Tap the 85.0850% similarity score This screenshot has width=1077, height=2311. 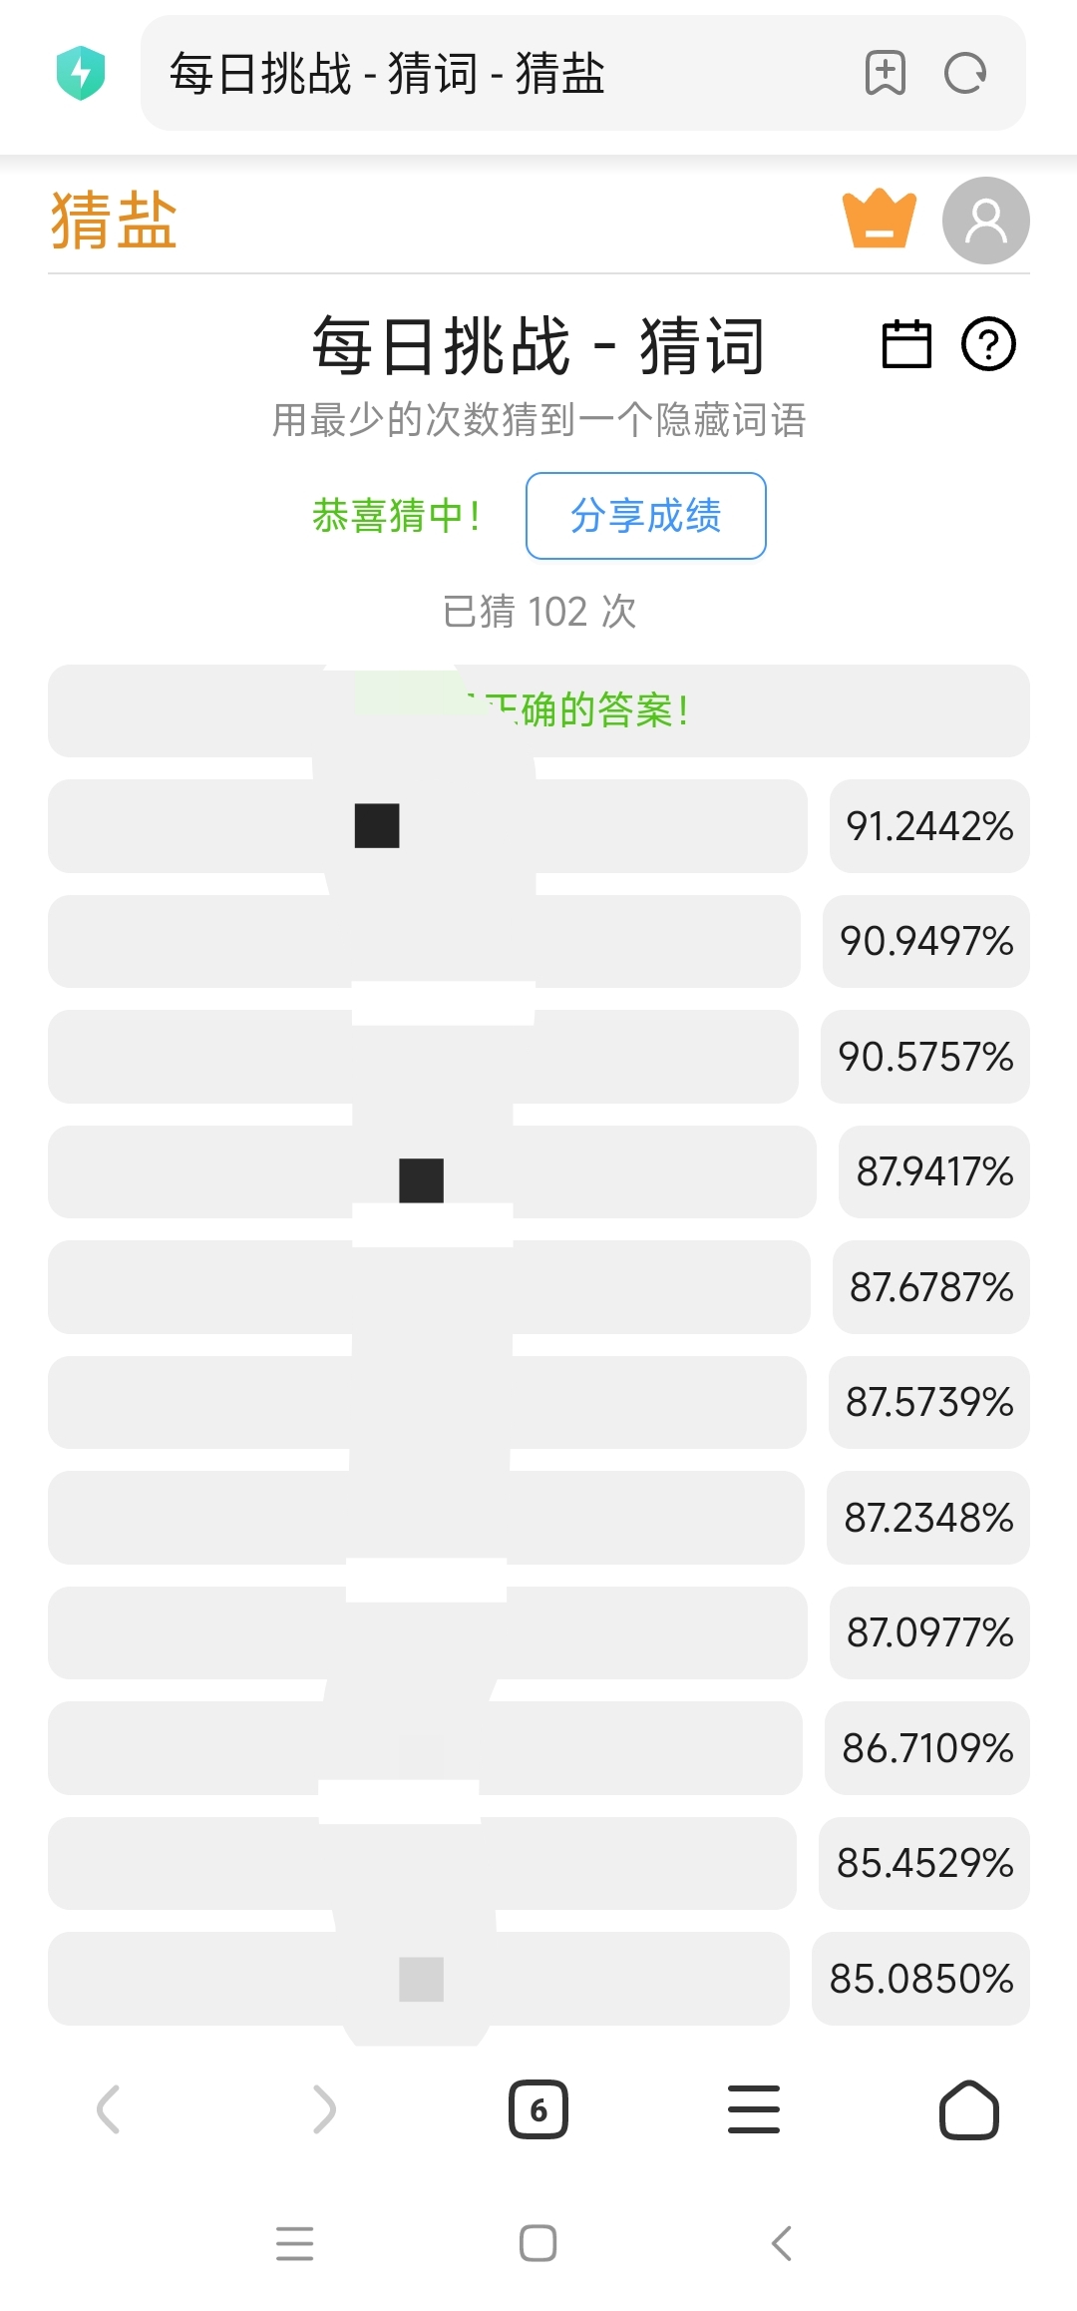(x=920, y=1979)
